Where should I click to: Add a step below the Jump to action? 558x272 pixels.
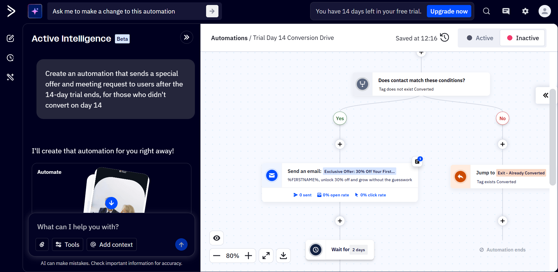503,221
